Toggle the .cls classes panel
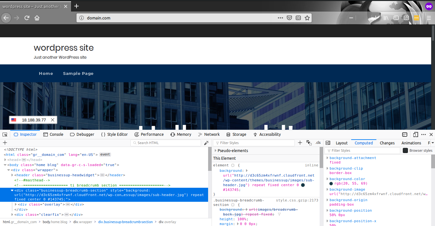Screen dimensions: 435x226 pyautogui.click(x=318, y=143)
